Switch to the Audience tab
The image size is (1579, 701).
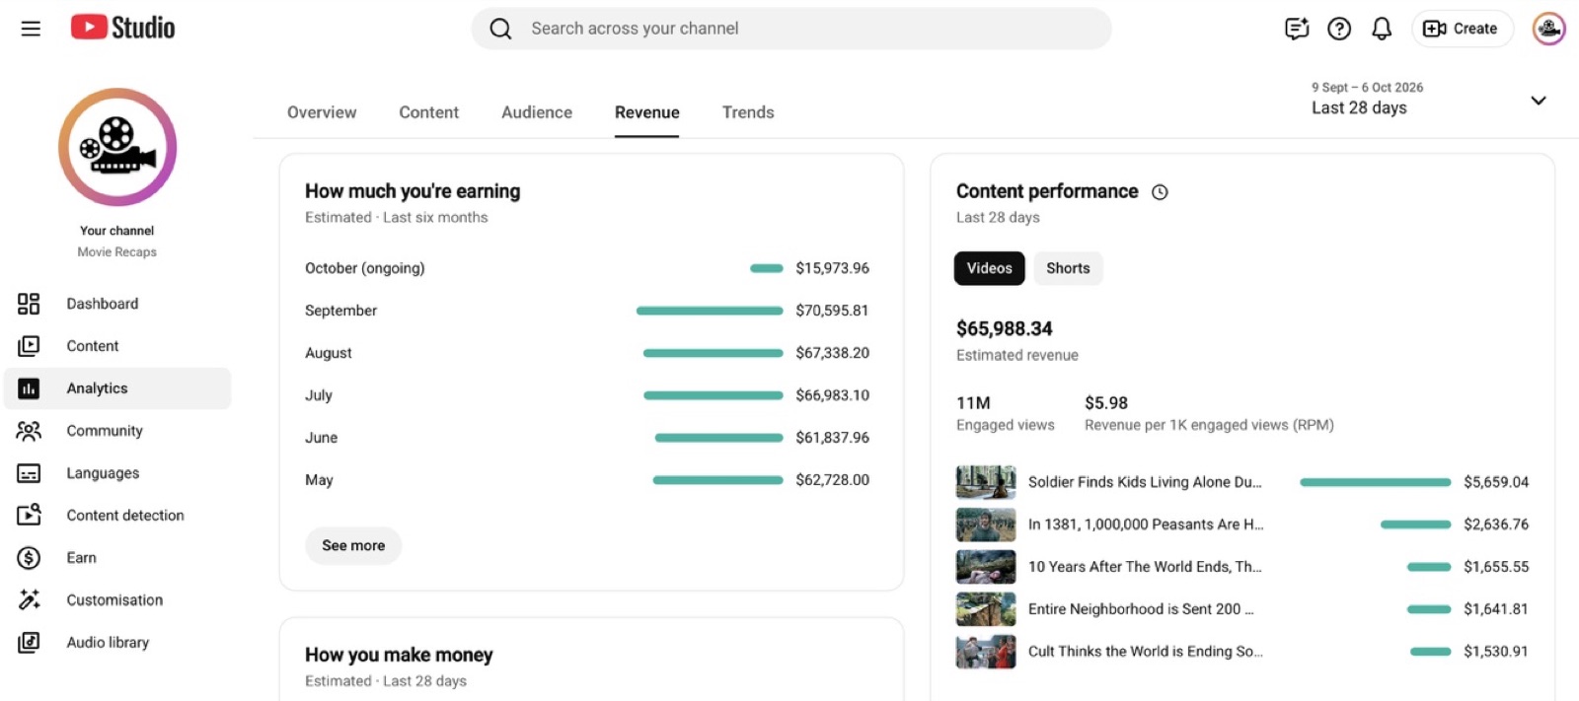point(537,112)
